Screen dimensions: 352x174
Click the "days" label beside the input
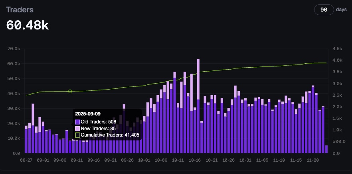(x=341, y=10)
